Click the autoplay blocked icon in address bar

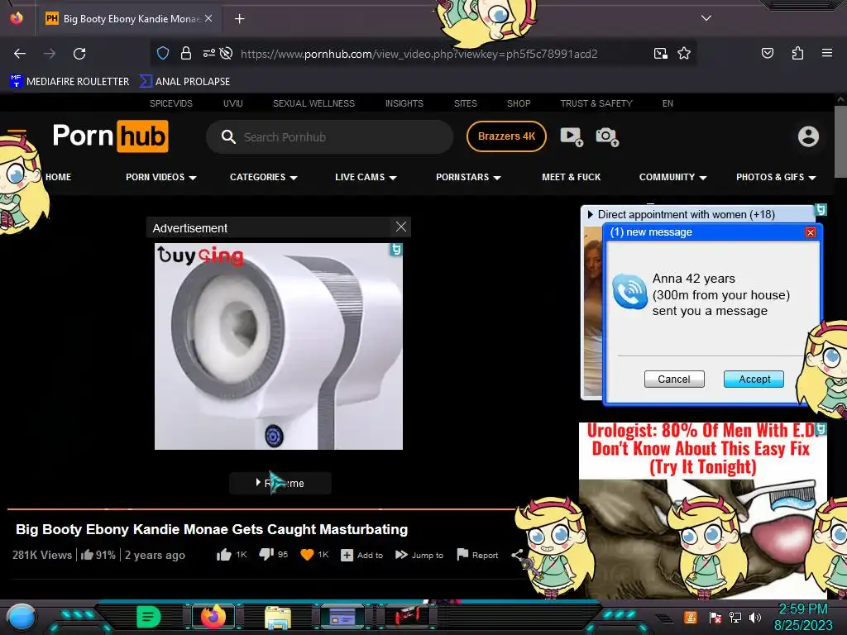pyautogui.click(x=227, y=53)
